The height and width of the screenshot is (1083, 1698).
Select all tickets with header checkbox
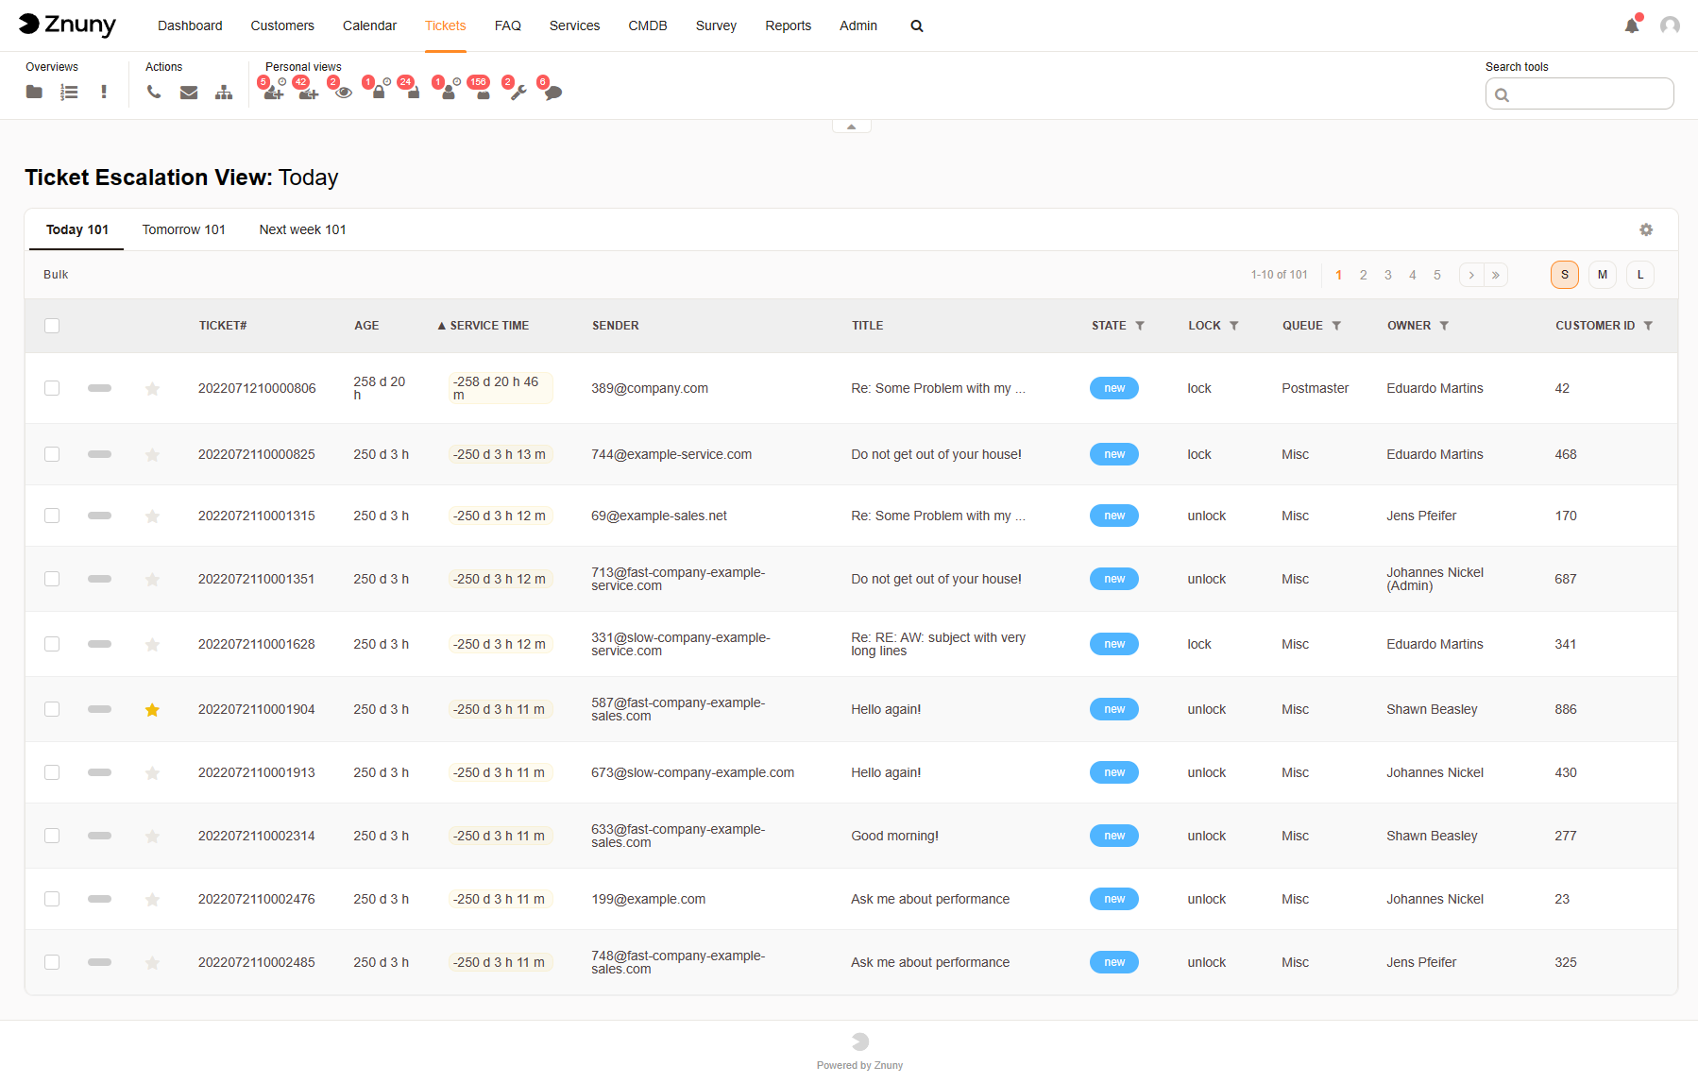click(x=52, y=325)
